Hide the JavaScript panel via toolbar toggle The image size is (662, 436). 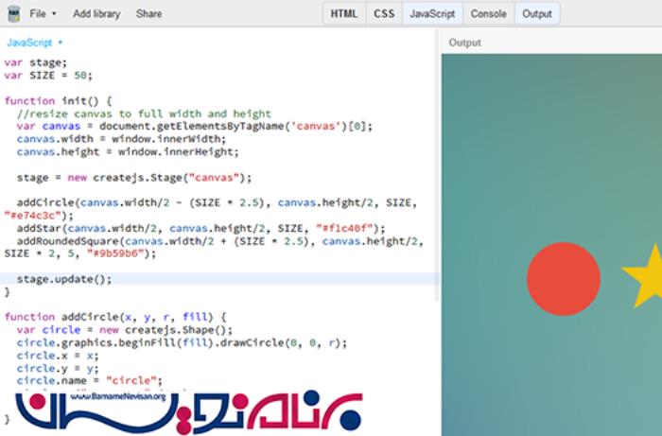tap(431, 14)
